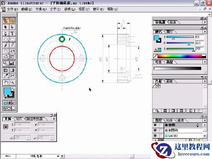Image resolution: width=212 pixels, height=159 pixels.
Task: Select the 绘图 layer row
Action: point(184,125)
